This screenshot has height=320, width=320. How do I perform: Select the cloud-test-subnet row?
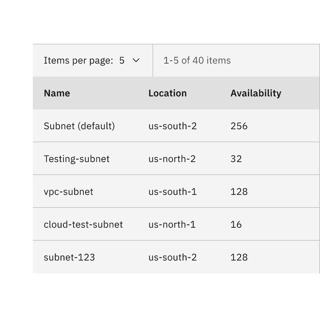tap(83, 224)
